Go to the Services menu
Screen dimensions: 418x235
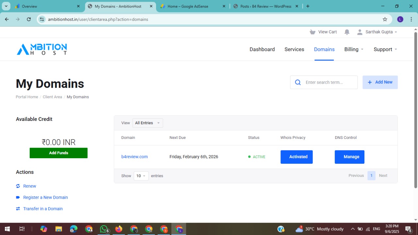click(x=294, y=49)
